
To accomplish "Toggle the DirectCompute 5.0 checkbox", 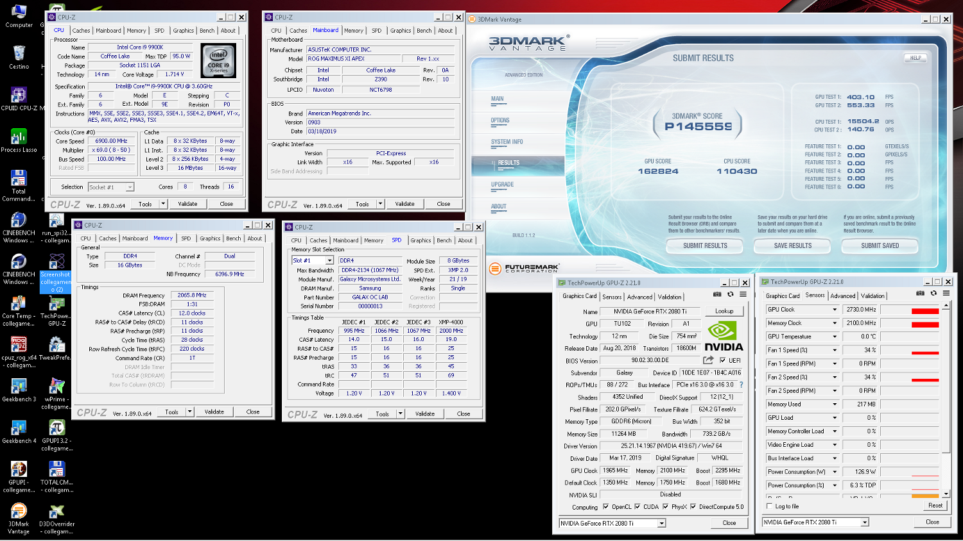I will pos(693,506).
